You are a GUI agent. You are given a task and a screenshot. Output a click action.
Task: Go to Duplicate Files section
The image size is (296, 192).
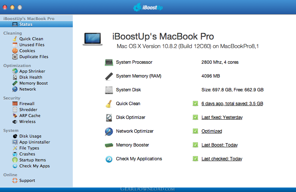pos(34,57)
